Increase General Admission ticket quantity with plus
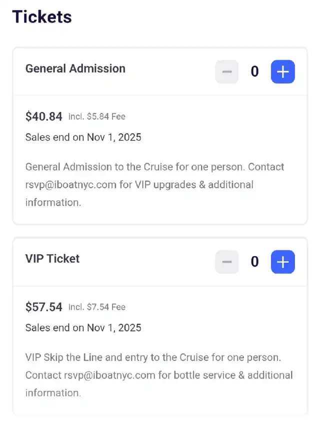Image resolution: width=320 pixels, height=426 pixels. (283, 72)
